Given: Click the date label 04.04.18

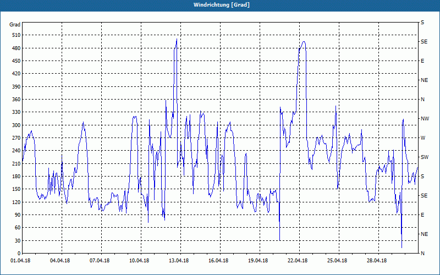Looking at the screenshot, I should pos(60,261).
